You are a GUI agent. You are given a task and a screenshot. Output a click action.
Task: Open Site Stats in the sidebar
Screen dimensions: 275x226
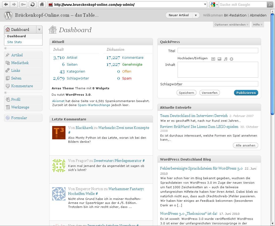pos(14,42)
